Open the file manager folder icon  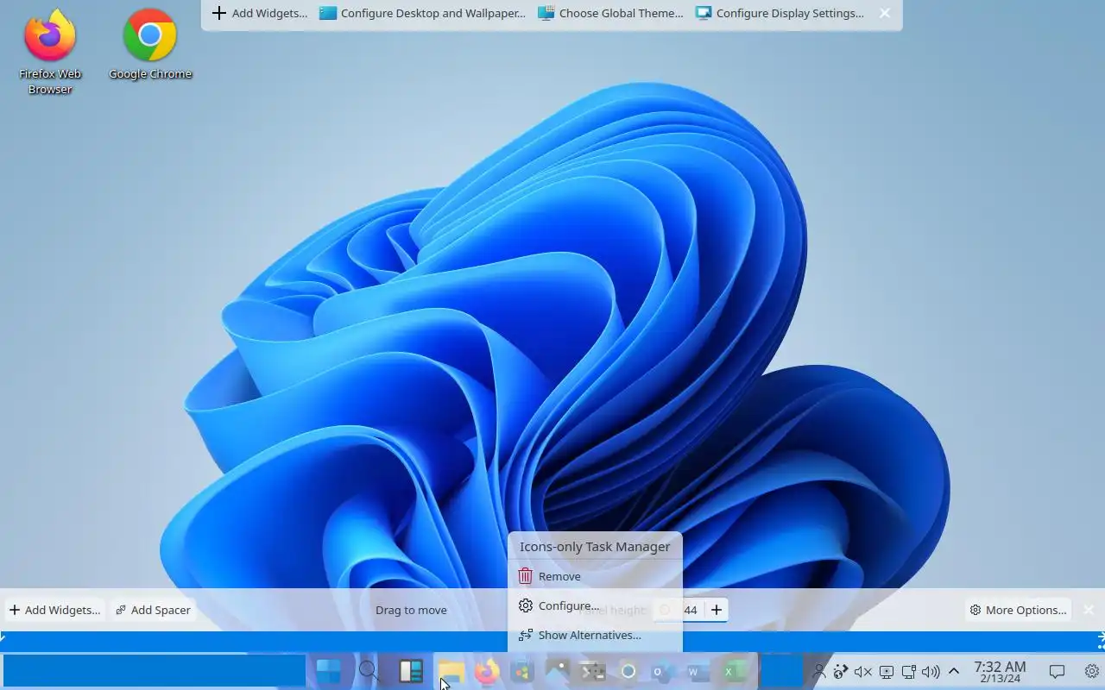[451, 671]
